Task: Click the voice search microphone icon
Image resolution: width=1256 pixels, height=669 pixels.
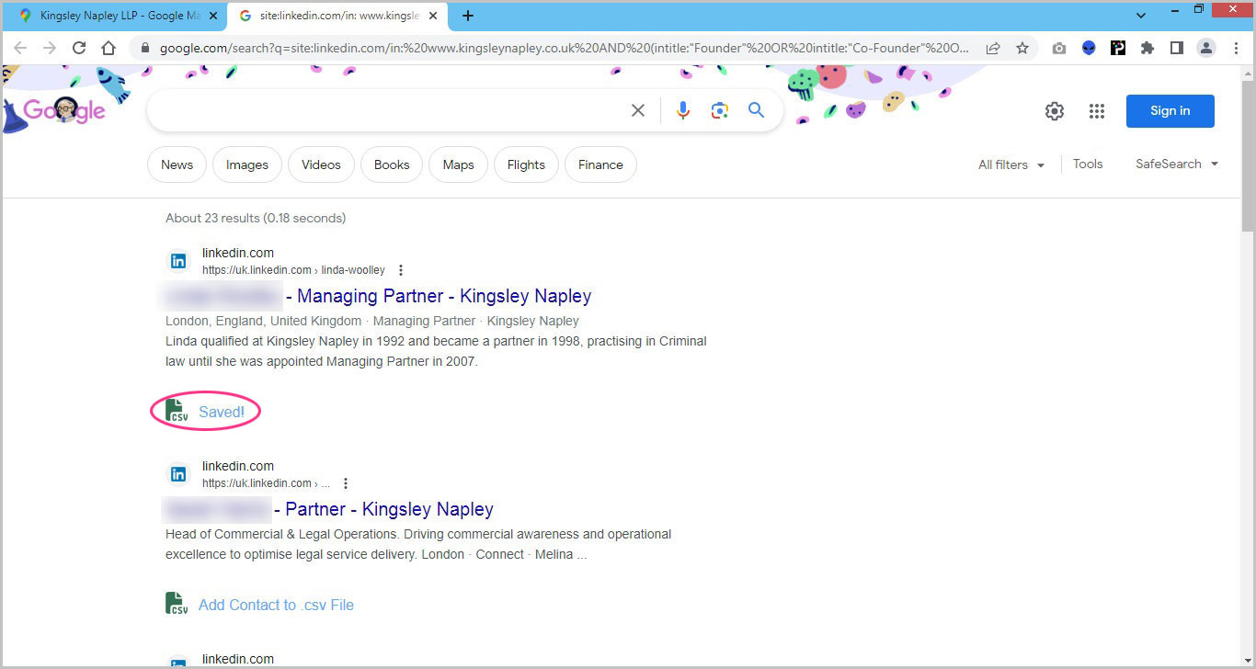Action: [x=682, y=110]
